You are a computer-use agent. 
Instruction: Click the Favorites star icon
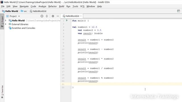click(x=2, y=97)
